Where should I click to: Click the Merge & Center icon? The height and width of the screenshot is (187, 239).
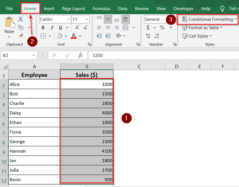[125, 27]
